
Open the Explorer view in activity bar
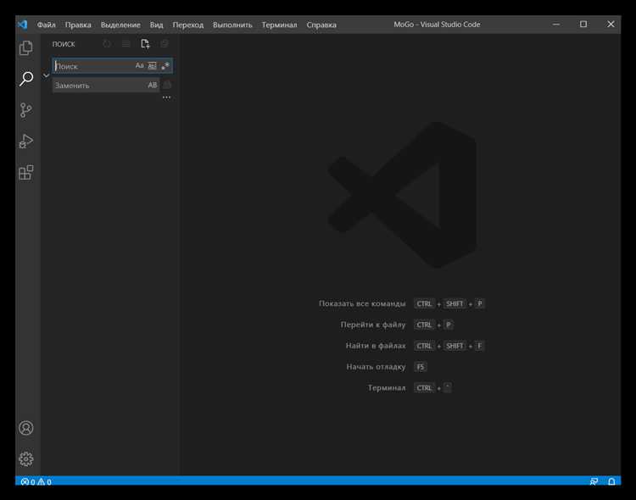(x=26, y=47)
